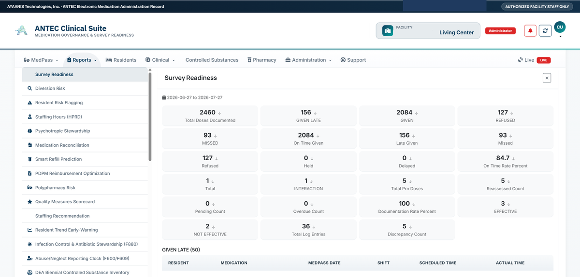Click the 0 Overdue Count card
Image resolution: width=580 pixels, height=277 pixels.
[308, 207]
